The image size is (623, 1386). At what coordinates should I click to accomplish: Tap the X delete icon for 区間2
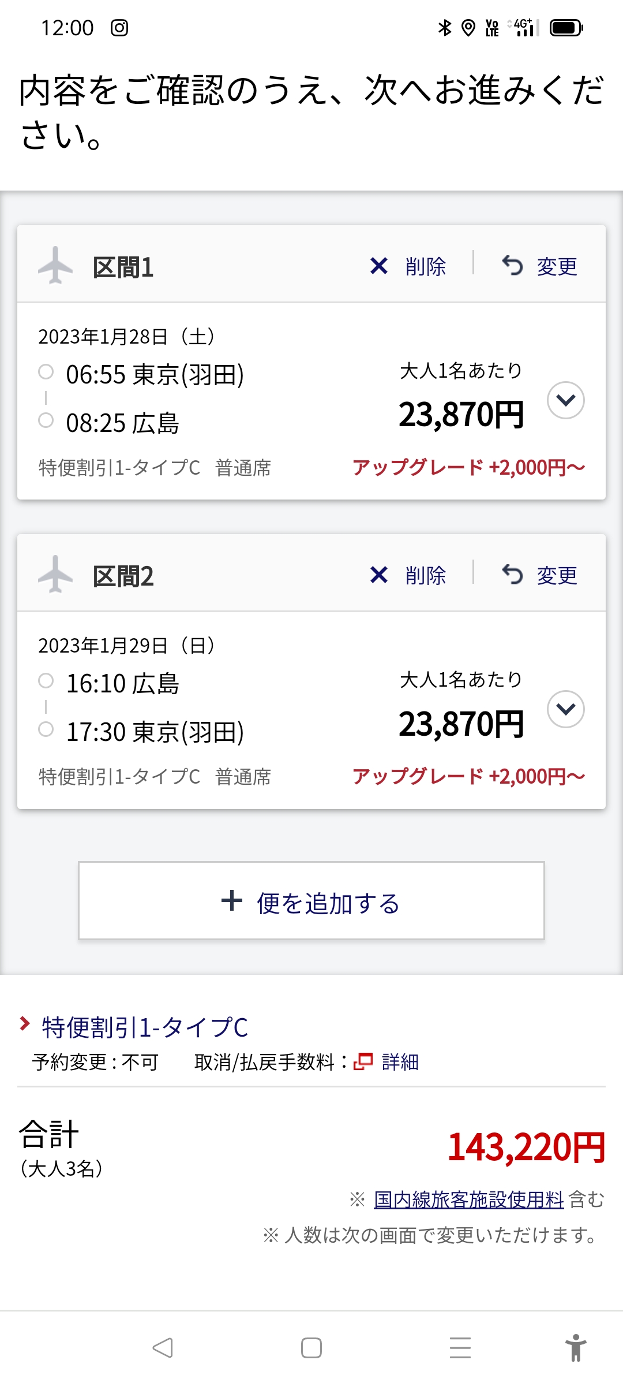pos(379,575)
